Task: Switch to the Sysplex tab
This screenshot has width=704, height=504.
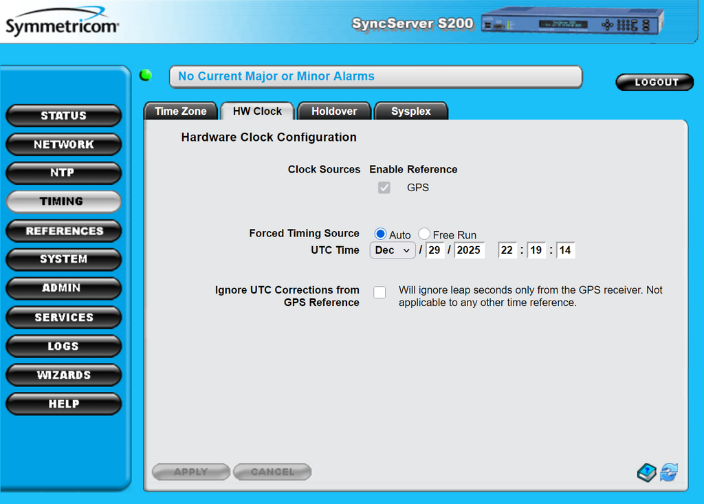Action: point(411,111)
